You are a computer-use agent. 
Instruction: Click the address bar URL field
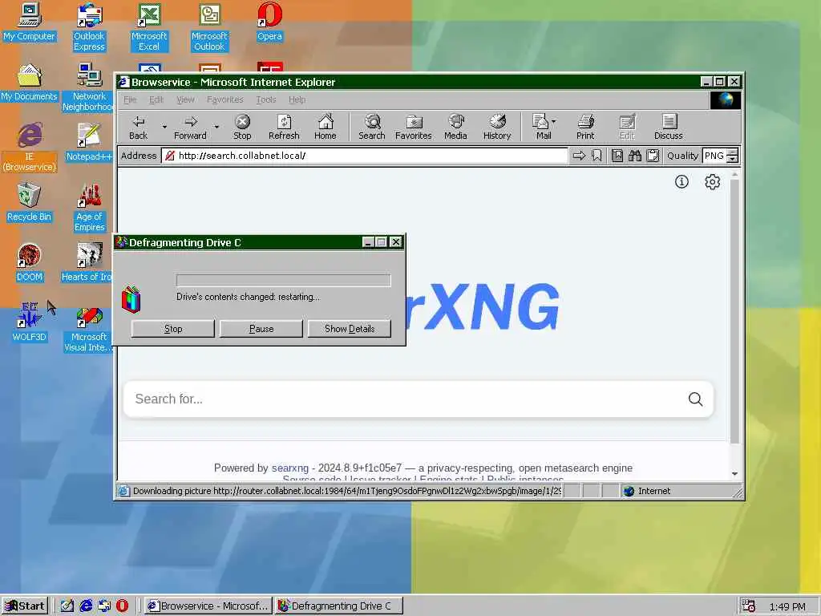click(x=365, y=156)
